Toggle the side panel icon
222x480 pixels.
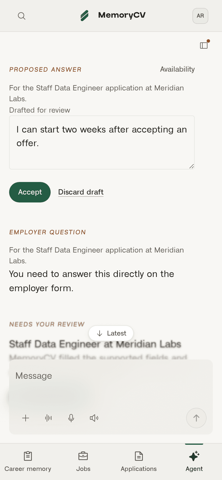(204, 45)
